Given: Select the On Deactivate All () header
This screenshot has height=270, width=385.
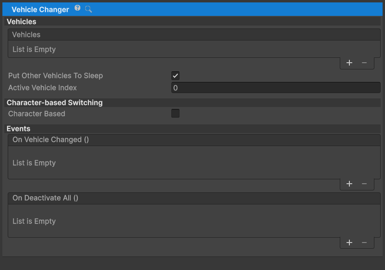Looking at the screenshot, I should 194,198.
